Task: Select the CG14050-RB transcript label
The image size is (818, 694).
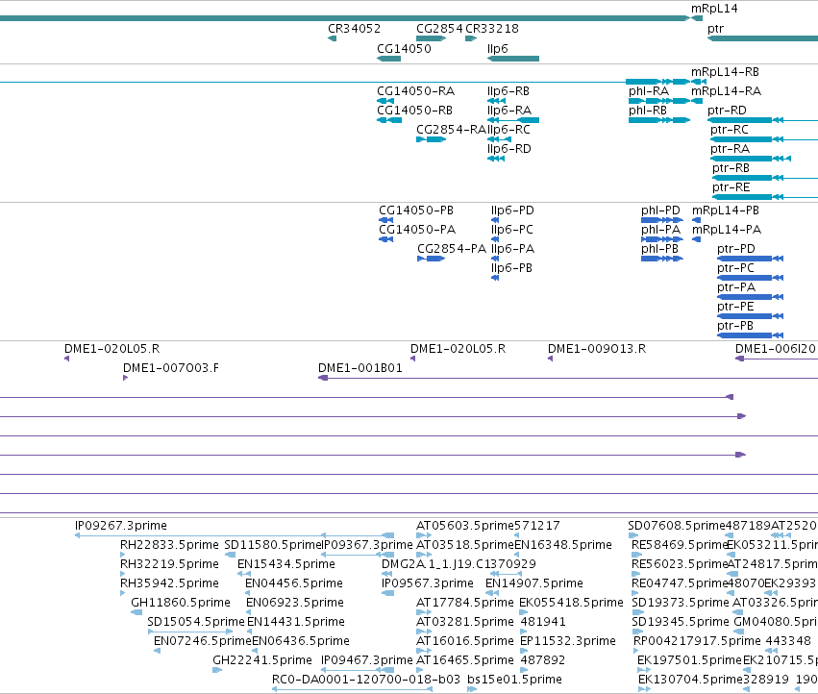Action: coord(414,111)
